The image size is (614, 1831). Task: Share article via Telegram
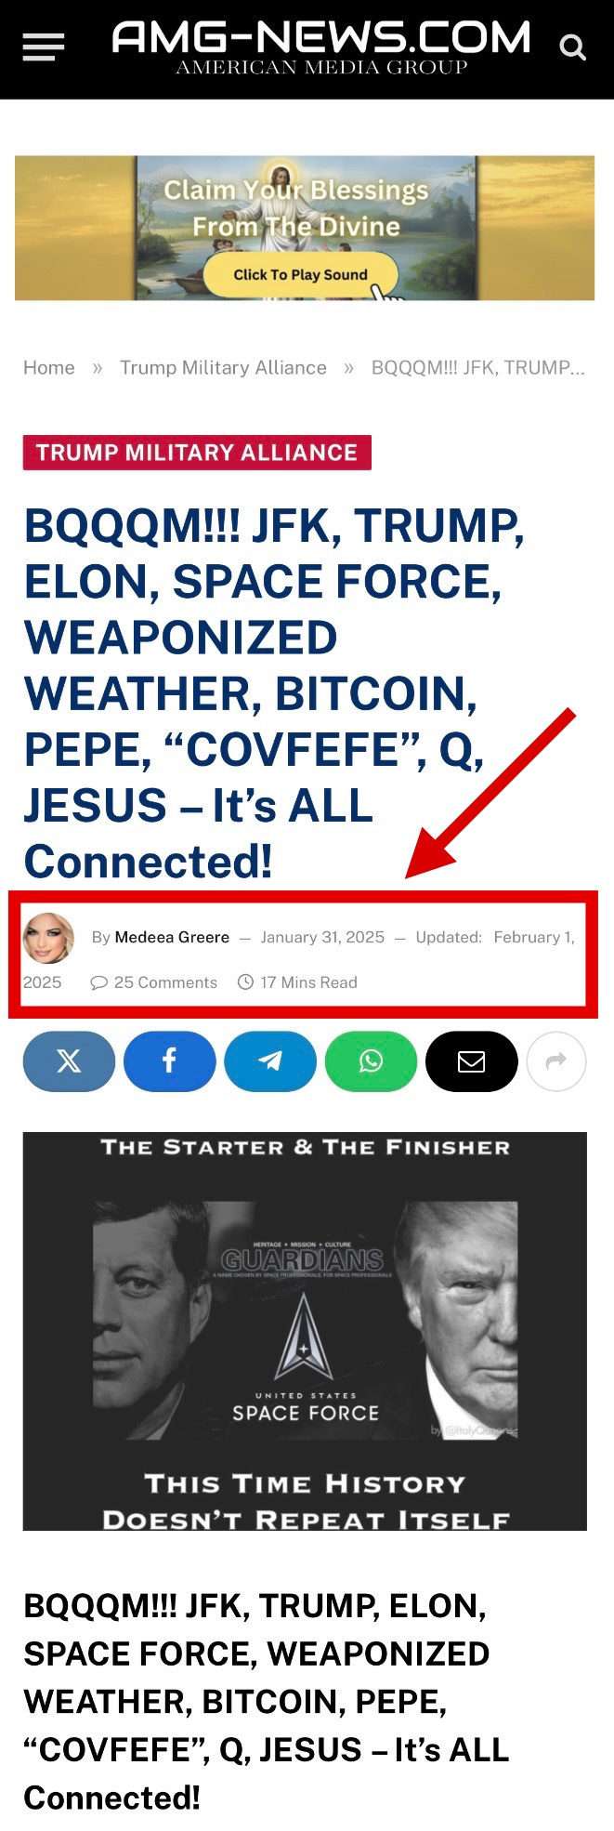[270, 1061]
